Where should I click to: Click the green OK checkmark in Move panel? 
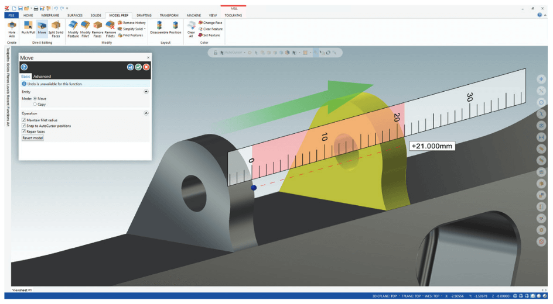click(x=138, y=67)
